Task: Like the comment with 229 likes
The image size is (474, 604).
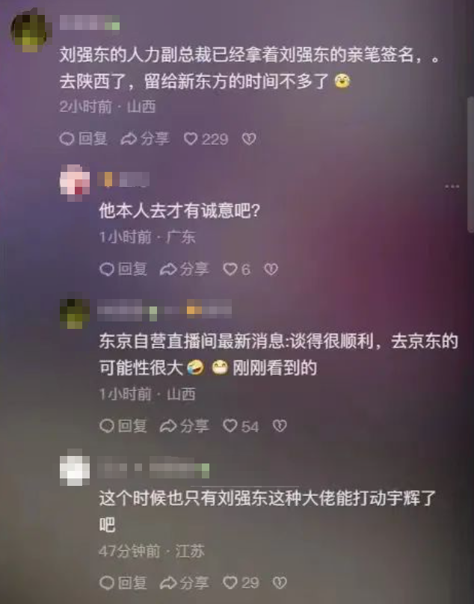Action: [206, 139]
